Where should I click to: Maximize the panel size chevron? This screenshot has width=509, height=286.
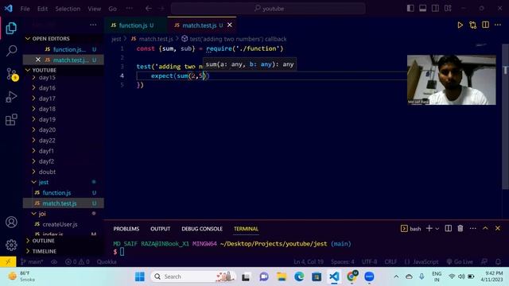(485, 228)
